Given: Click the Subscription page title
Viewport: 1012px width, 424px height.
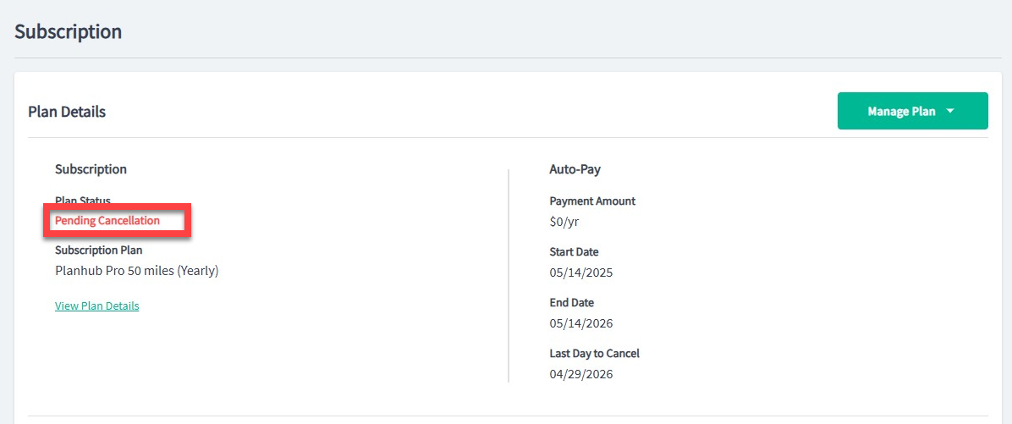Looking at the screenshot, I should click(x=69, y=31).
